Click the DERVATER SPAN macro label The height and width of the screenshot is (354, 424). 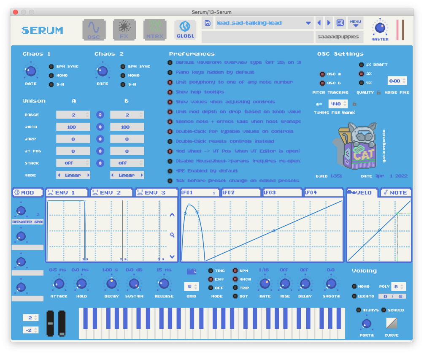(x=27, y=222)
